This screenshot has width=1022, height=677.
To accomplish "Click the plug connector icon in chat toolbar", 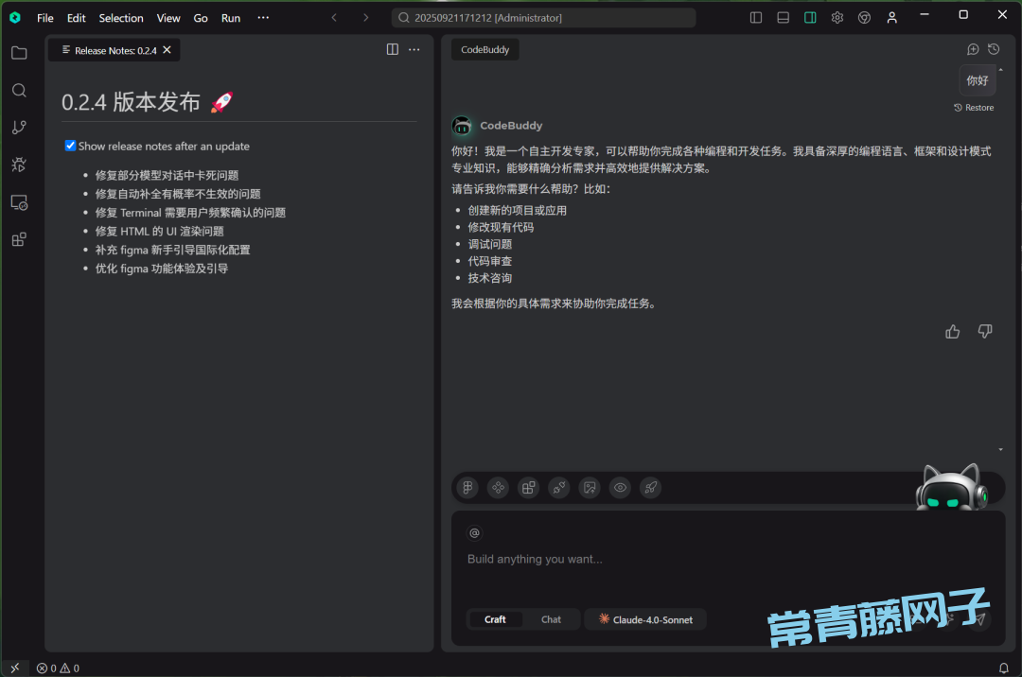I will click(x=559, y=488).
